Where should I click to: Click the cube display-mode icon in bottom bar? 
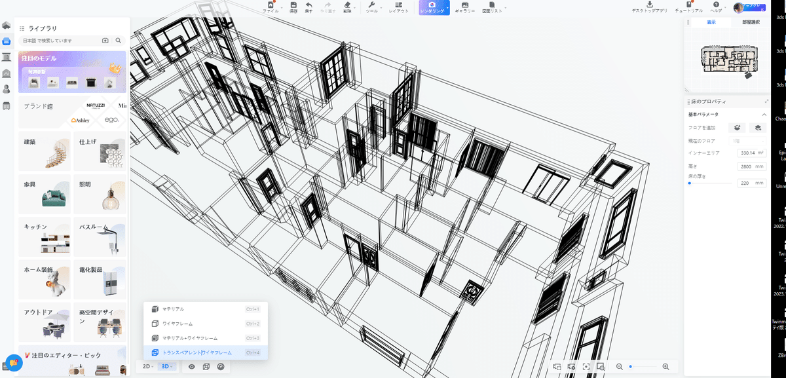(206, 366)
